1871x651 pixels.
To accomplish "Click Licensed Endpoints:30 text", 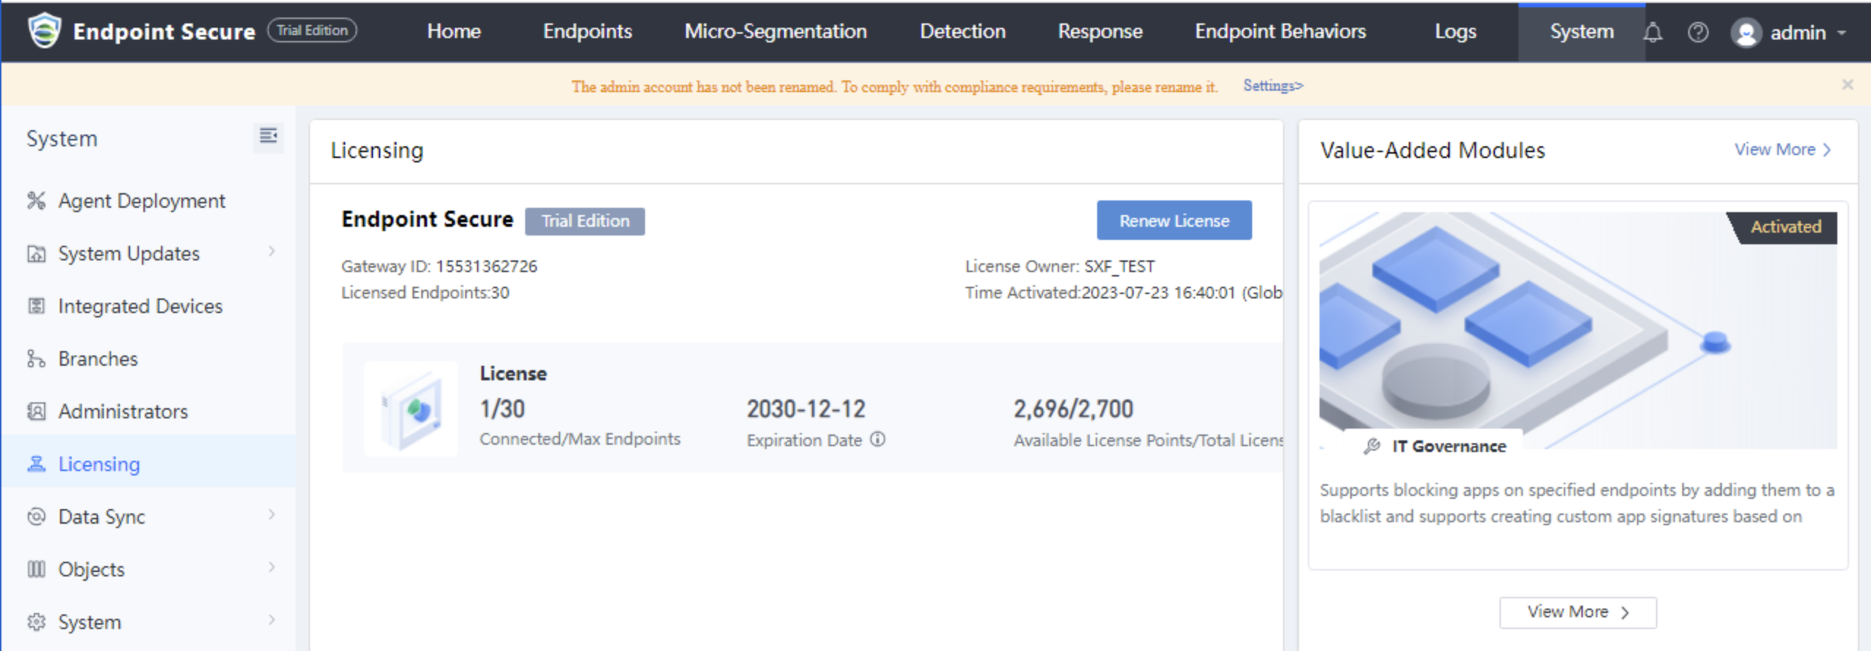I will pos(425,293).
